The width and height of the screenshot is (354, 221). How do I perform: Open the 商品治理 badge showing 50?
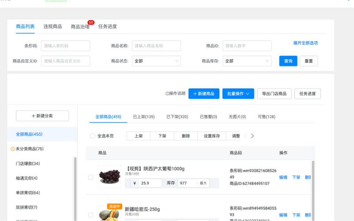[x=91, y=23]
